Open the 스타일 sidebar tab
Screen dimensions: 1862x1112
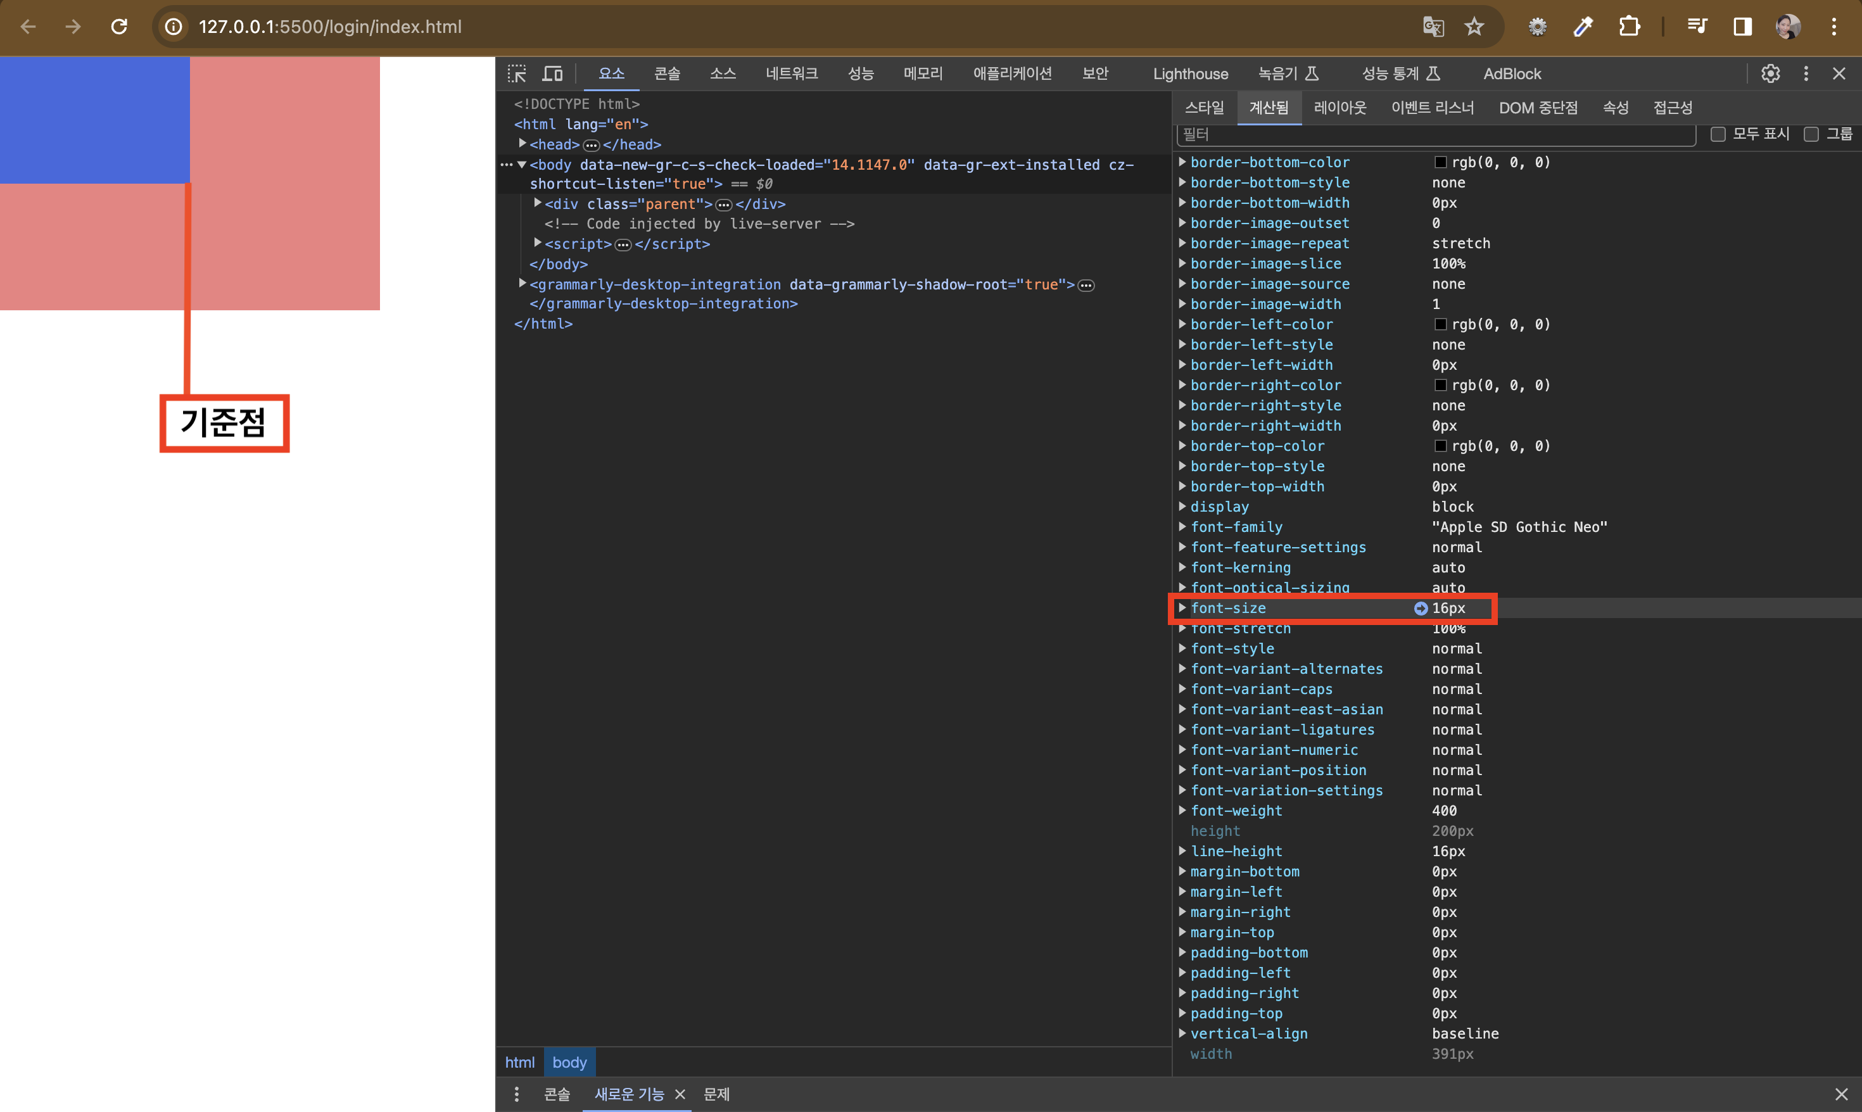coord(1203,108)
